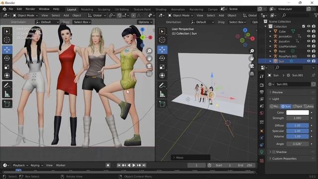
Task: Hide JennieKim in viewport
Action: (x=309, y=36)
